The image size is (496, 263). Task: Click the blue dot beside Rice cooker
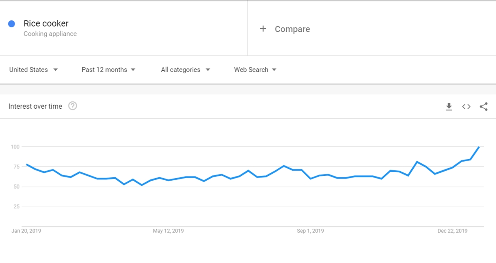click(12, 24)
